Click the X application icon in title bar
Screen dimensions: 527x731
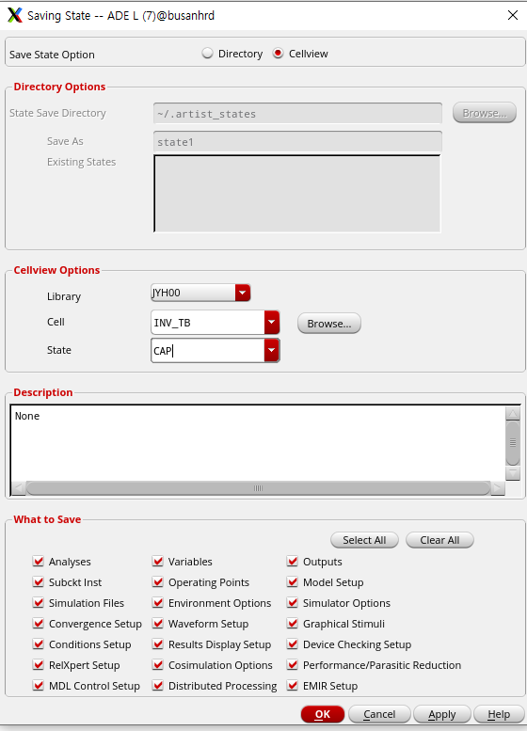click(x=14, y=15)
